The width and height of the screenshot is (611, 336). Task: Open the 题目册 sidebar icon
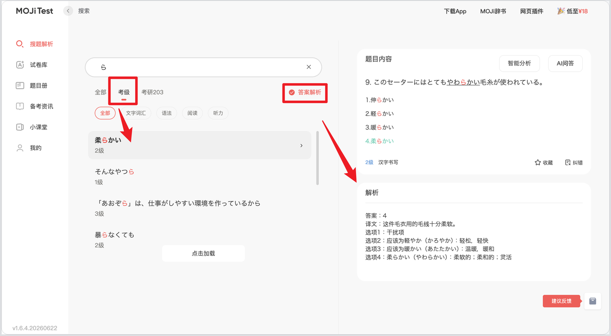(20, 86)
